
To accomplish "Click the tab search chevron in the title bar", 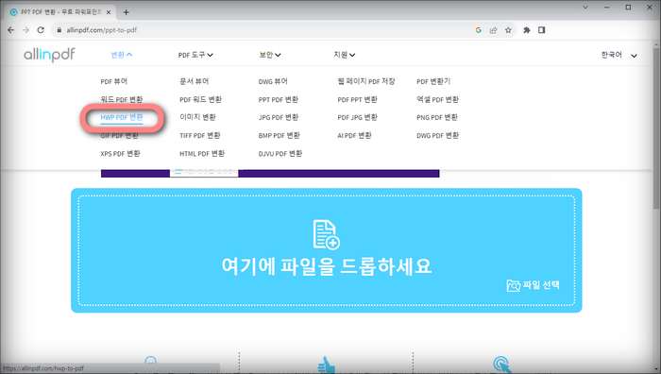I will [x=585, y=8].
